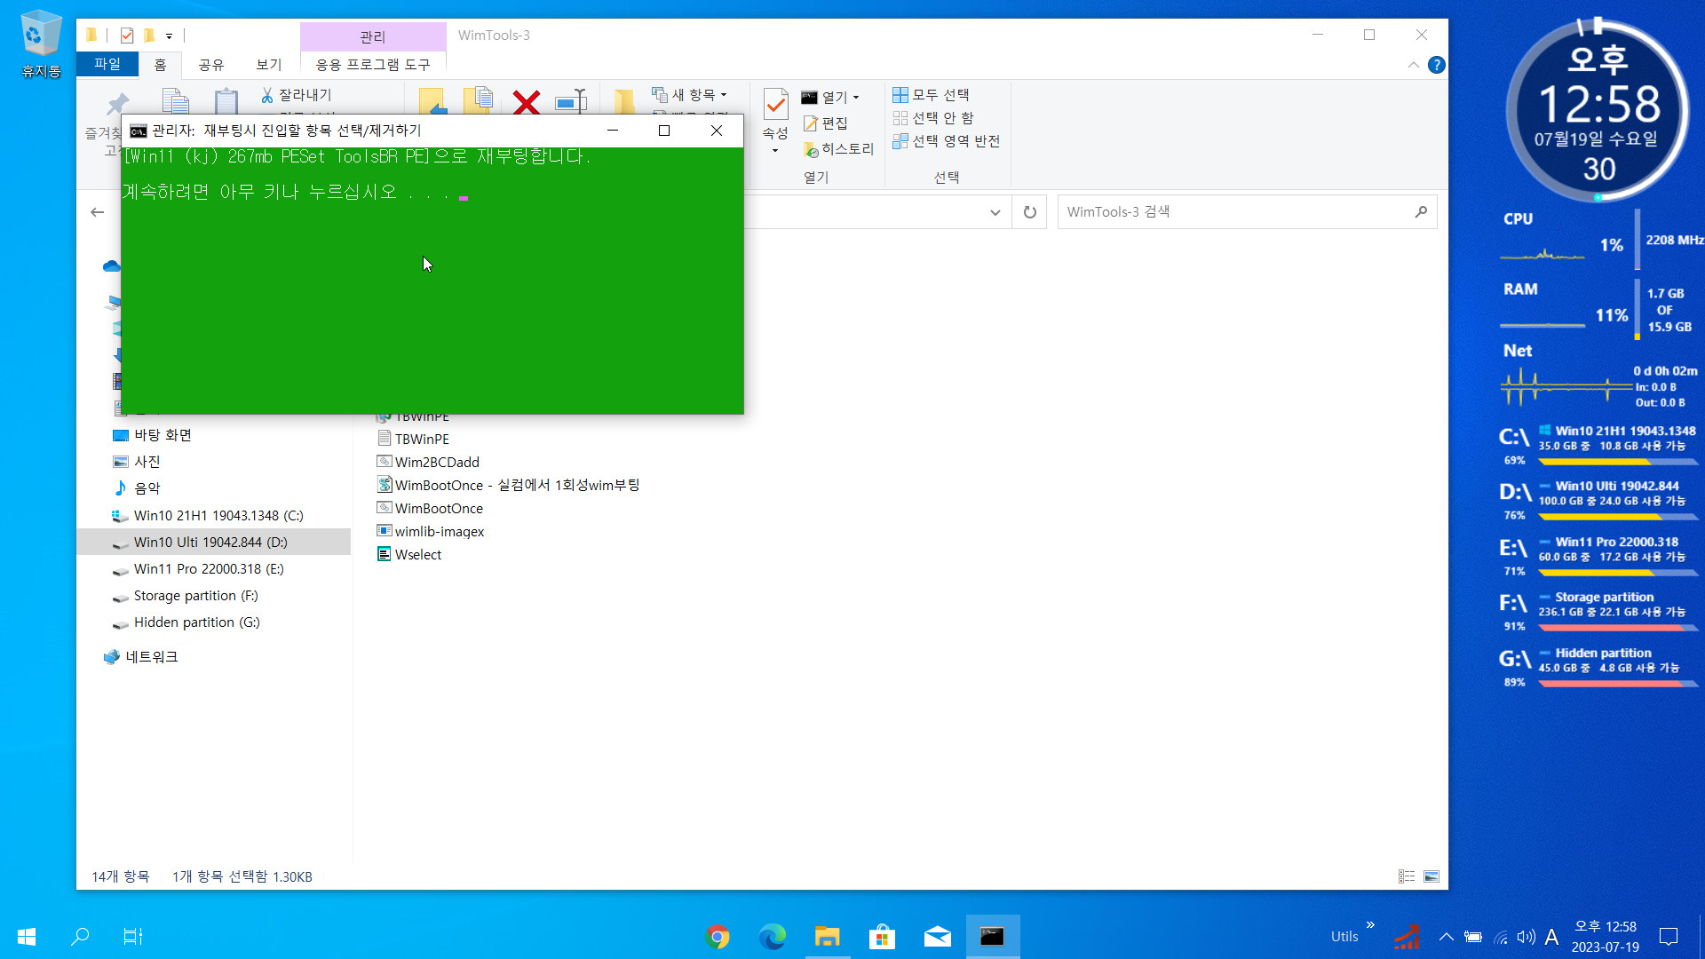Select 바탕 화면 in navigation pane
This screenshot has height=959, width=1705.
(163, 435)
